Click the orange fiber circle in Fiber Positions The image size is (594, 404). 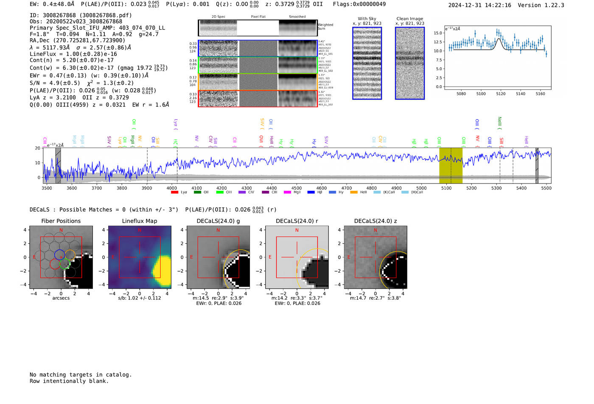pos(70,255)
